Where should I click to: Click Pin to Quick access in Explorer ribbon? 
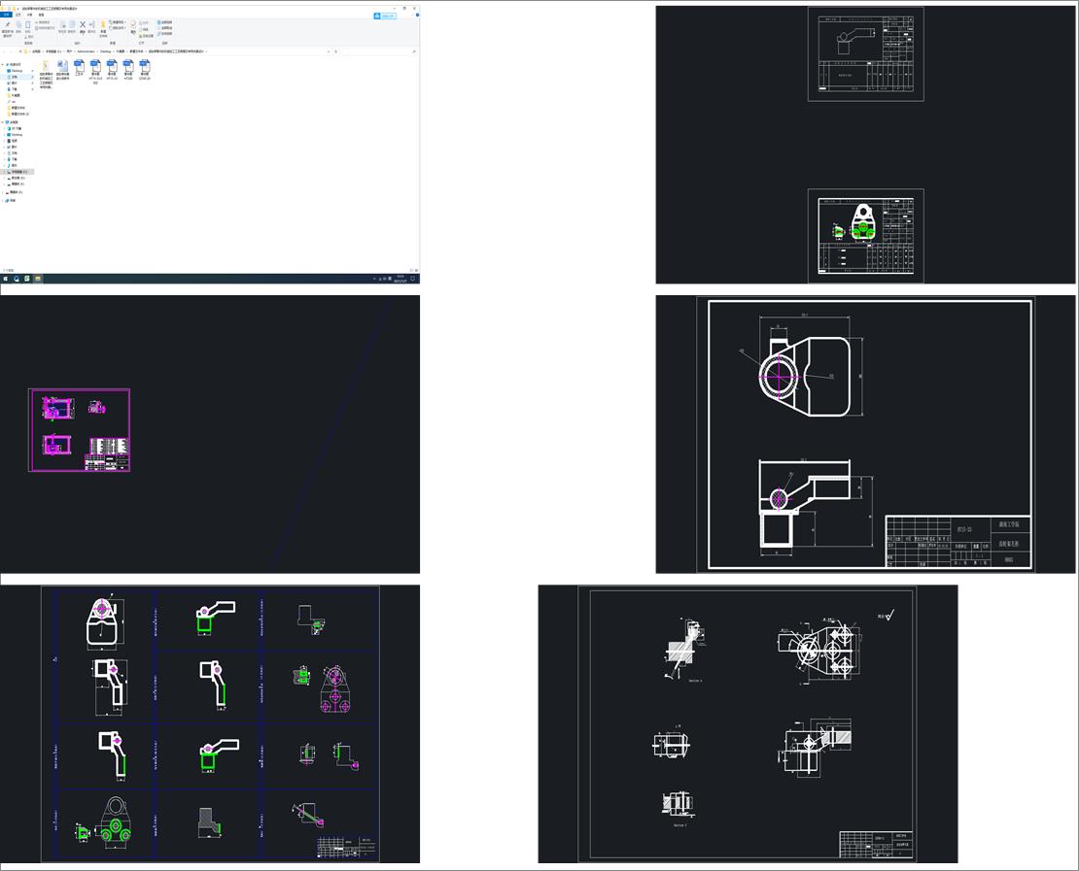point(8,28)
